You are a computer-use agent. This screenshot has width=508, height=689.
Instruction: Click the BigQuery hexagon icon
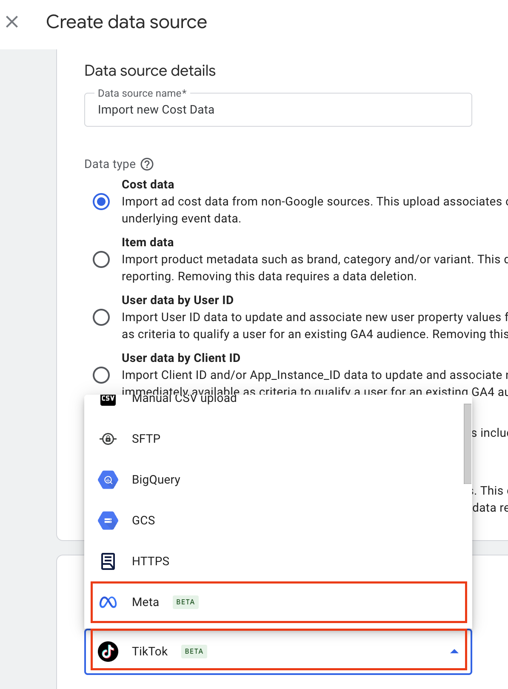point(108,480)
